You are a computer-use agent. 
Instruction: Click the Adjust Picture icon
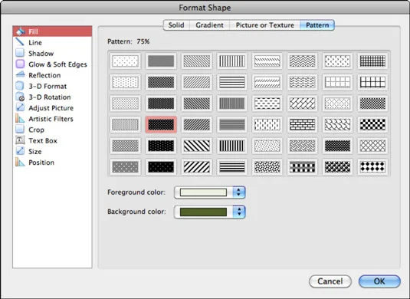pyautogui.click(x=20, y=108)
